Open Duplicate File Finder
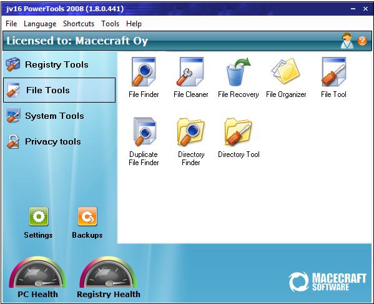374x304 pixels. 144,131
